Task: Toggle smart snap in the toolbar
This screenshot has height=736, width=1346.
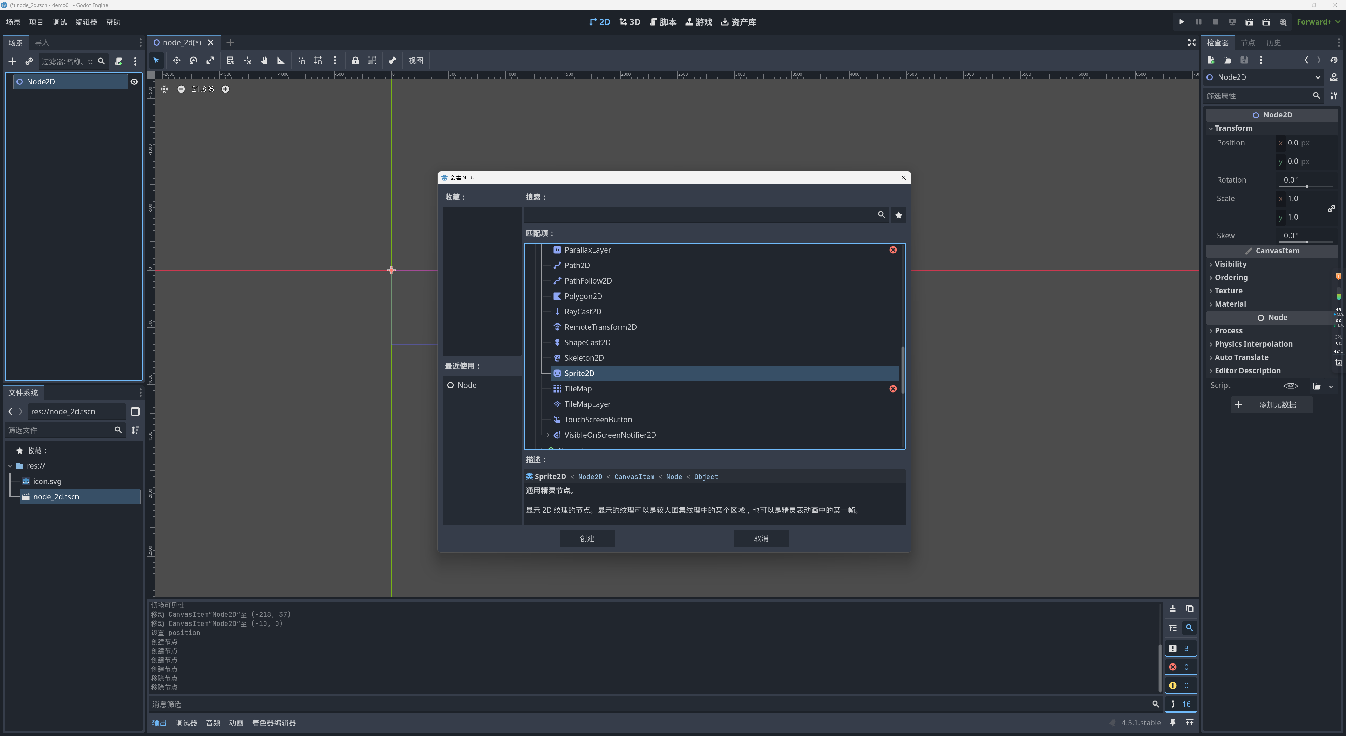Action: point(301,61)
